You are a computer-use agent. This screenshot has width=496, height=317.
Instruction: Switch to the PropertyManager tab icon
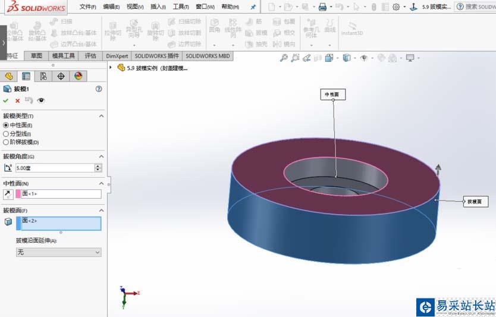click(x=26, y=76)
